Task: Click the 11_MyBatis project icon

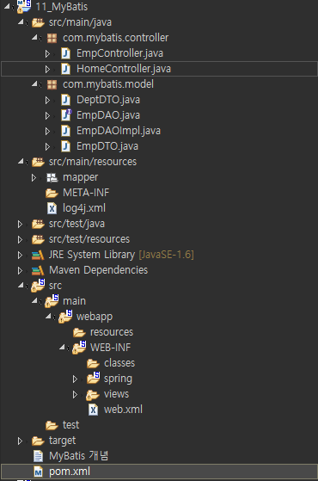Action: click(x=24, y=6)
